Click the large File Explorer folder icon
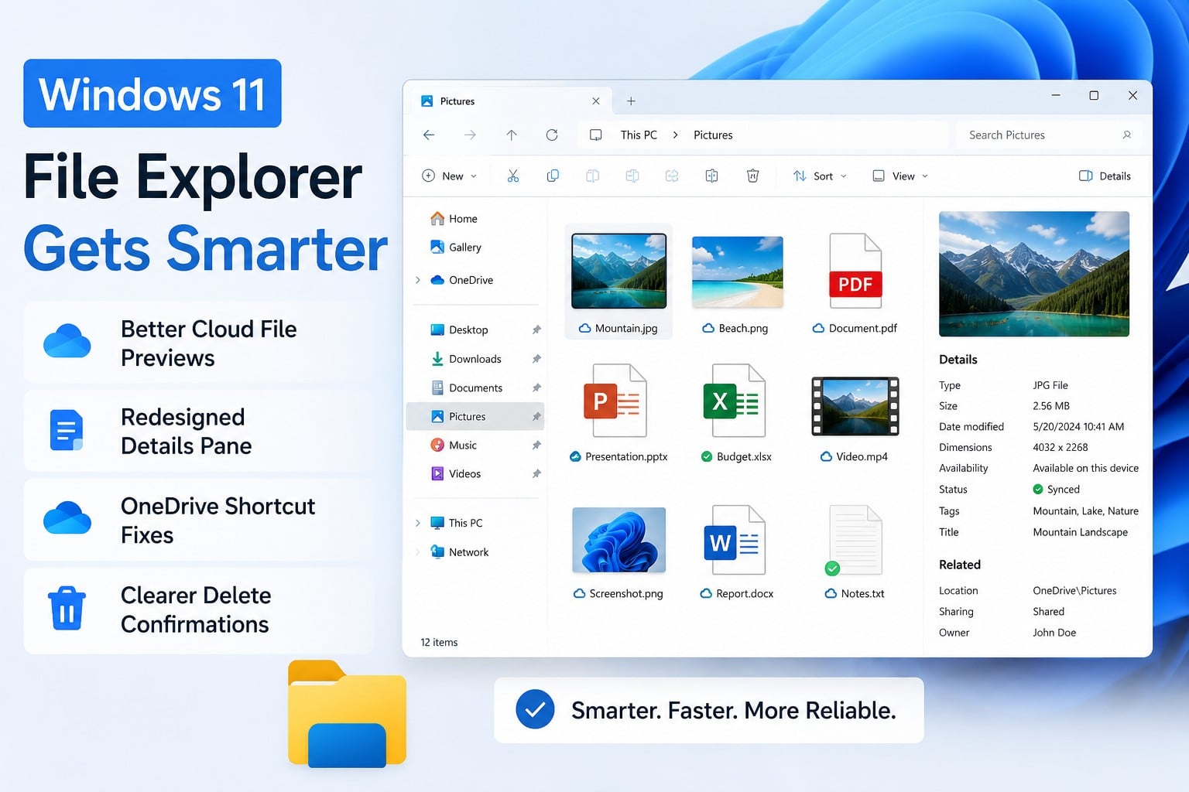Image resolution: width=1189 pixels, height=792 pixels. coord(347,714)
